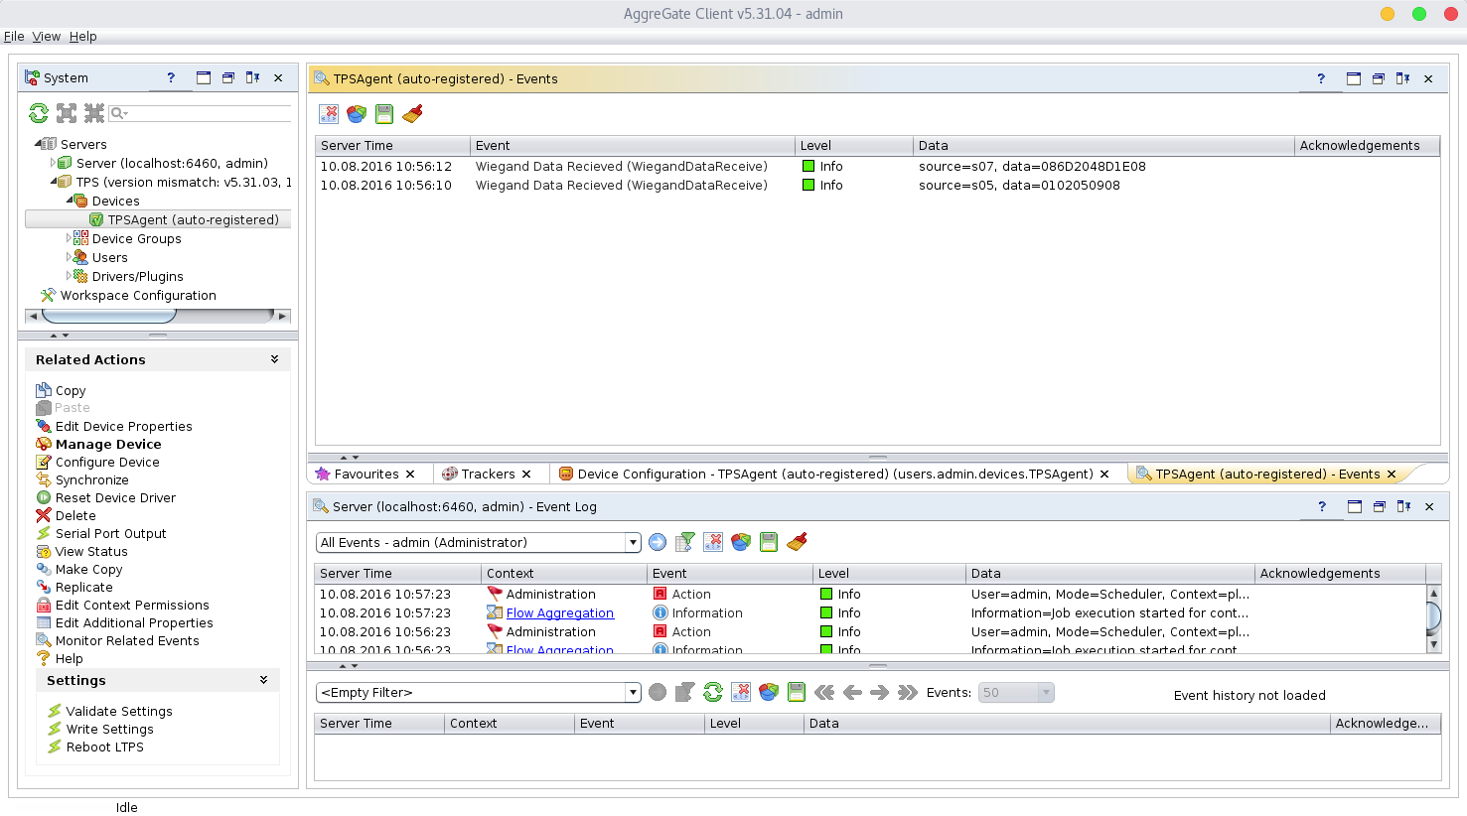Click the blue arrow apply-filter icon in Event Log
Image resolution: width=1467 pixels, height=816 pixels.
point(658,542)
